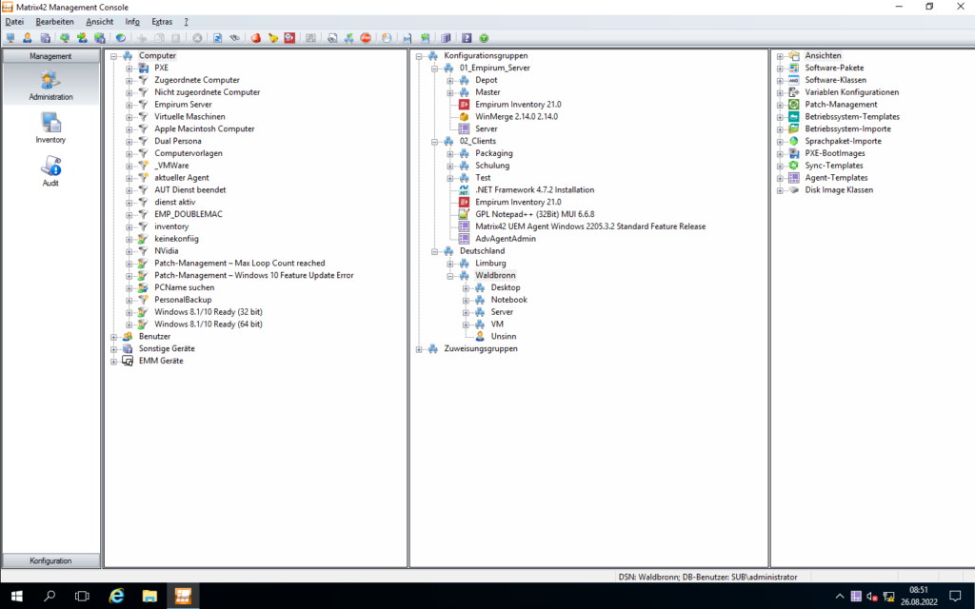Select Windows 8.1/10 Ready (64 bit)

pyautogui.click(x=209, y=324)
